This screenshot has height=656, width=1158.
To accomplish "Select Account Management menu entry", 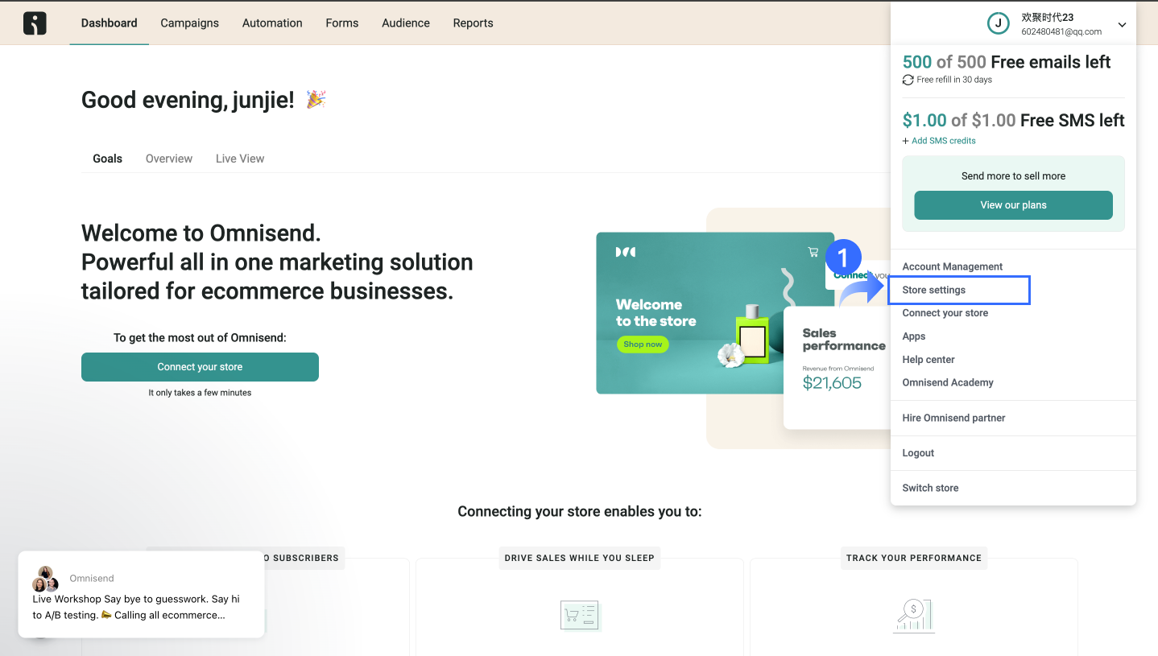I will point(953,266).
